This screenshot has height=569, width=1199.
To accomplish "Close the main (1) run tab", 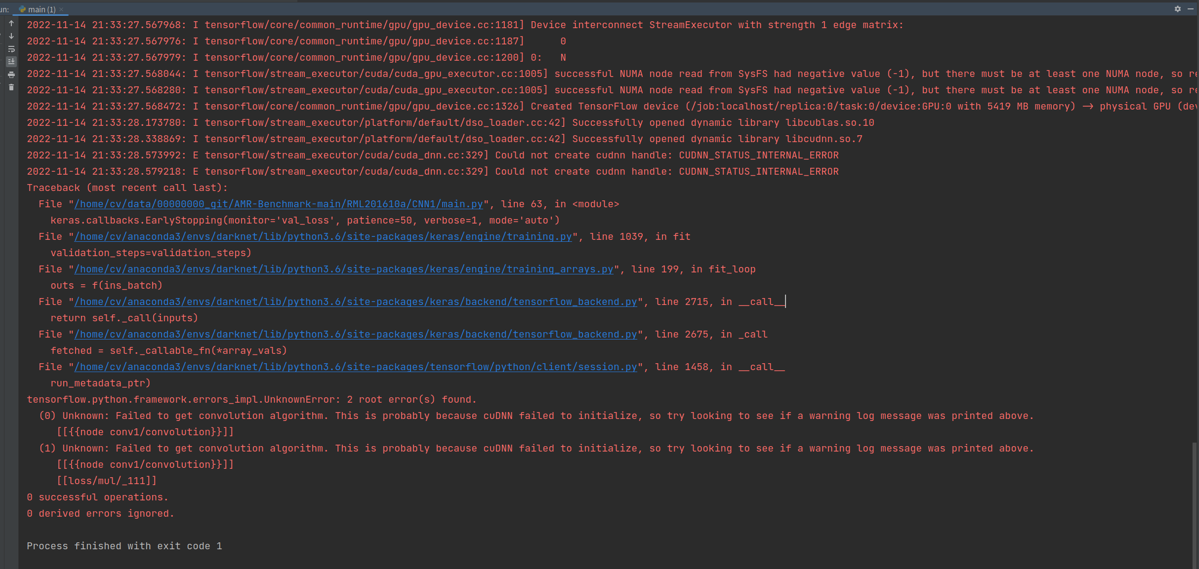I will point(61,9).
